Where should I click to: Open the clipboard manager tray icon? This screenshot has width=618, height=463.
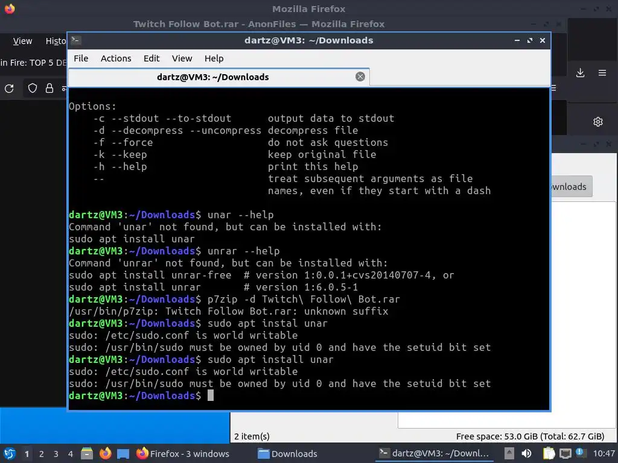pyautogui.click(x=549, y=453)
